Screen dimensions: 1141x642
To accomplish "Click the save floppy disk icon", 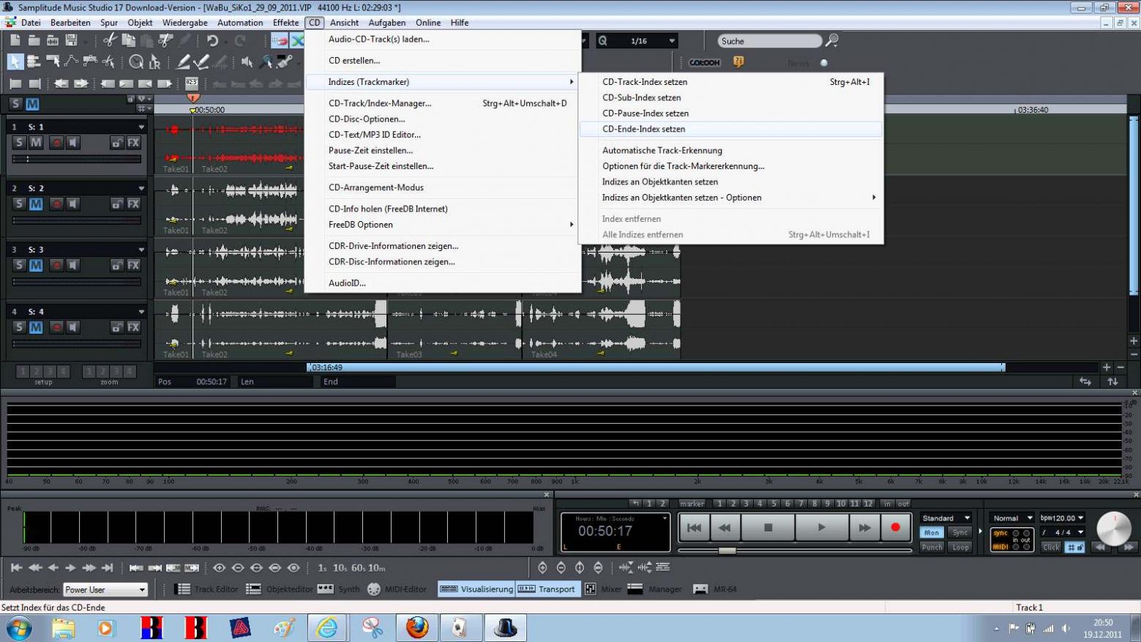I will click(x=71, y=41).
